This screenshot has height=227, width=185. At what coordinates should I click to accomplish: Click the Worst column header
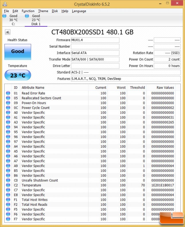point(117,88)
